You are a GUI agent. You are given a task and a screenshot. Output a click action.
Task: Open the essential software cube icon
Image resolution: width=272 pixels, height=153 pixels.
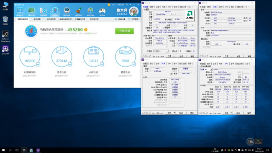[x=90, y=11]
